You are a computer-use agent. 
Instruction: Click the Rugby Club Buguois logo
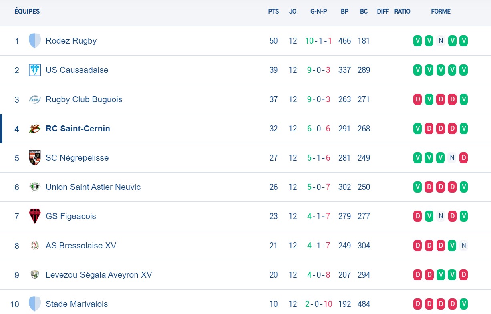coord(35,99)
